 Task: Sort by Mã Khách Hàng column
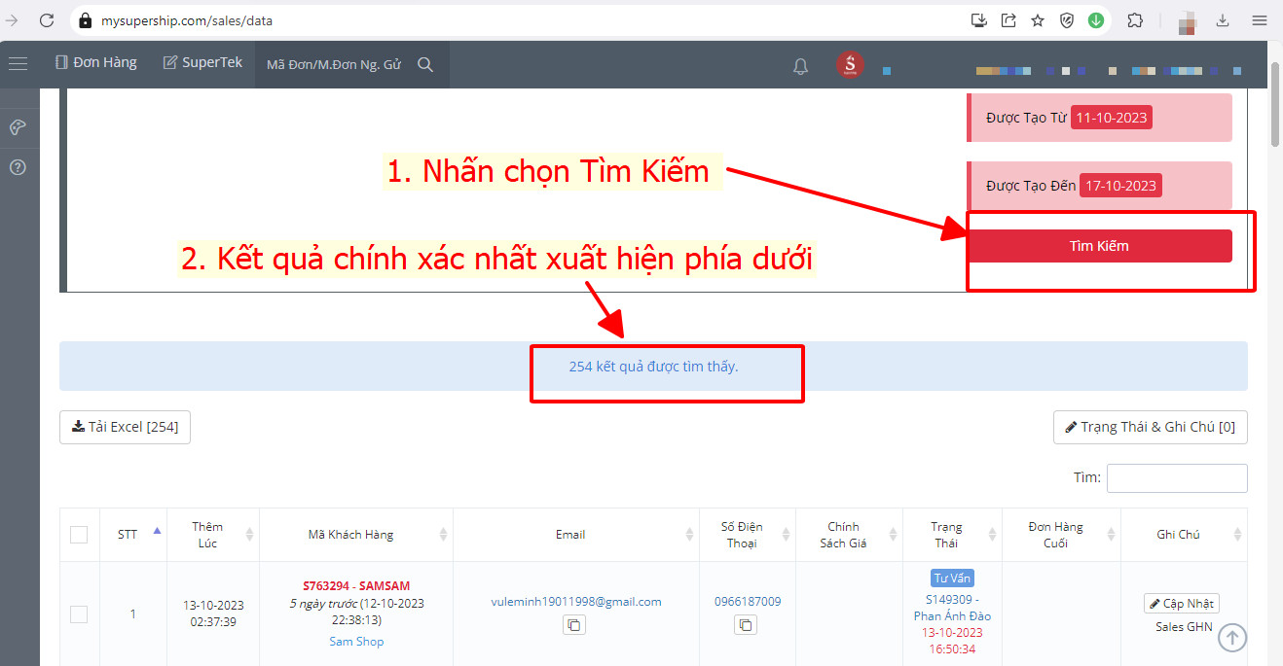[356, 534]
